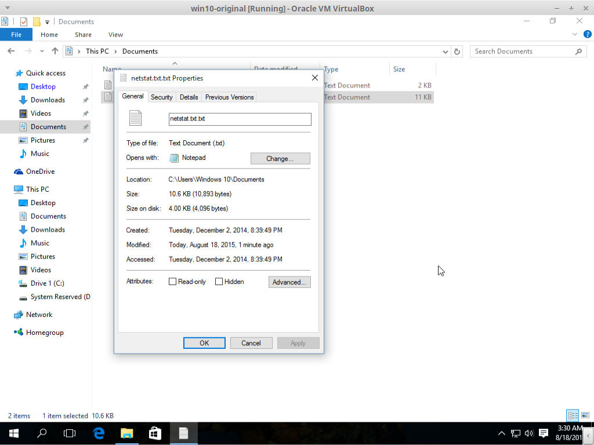The image size is (594, 445).
Task: Open the Previous Versions tab
Action: point(229,97)
